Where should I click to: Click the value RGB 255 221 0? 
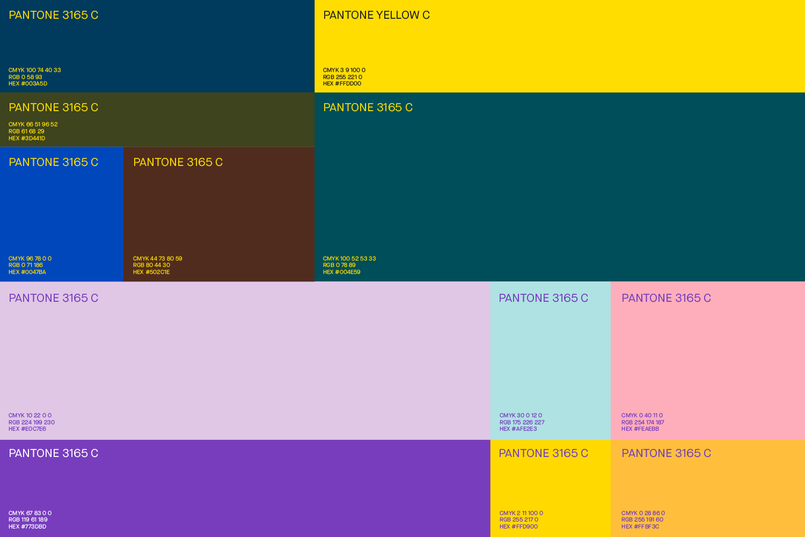tap(342, 77)
